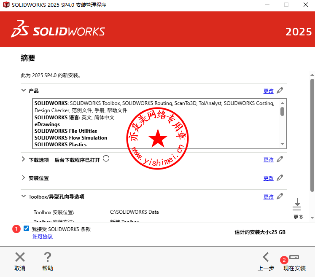Expand the 下載选项 section
Image resolution: width=315 pixels, height=277 pixels.
[24, 159]
